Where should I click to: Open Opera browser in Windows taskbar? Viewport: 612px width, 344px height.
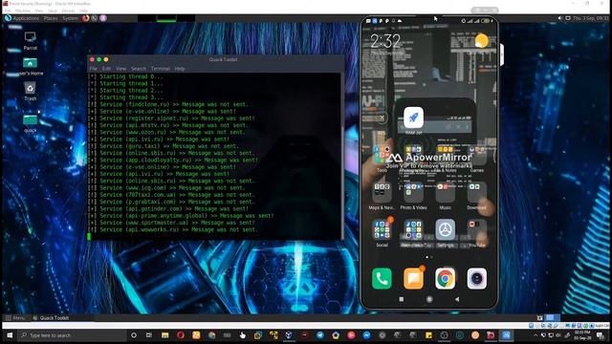pos(181,335)
